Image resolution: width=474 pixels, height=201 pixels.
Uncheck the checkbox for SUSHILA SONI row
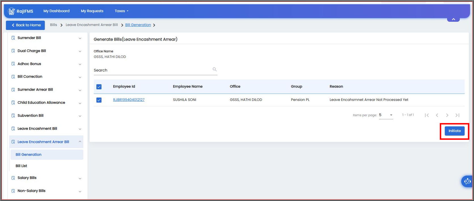coord(99,100)
